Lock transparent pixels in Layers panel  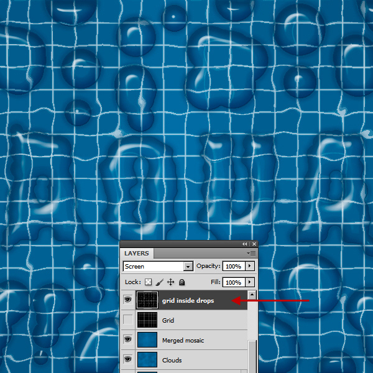pyautogui.click(x=149, y=282)
